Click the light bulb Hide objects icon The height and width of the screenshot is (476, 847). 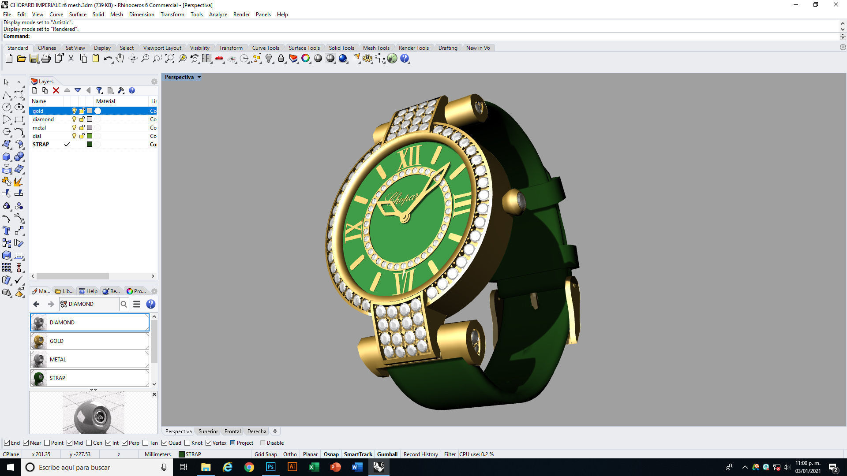269,59
